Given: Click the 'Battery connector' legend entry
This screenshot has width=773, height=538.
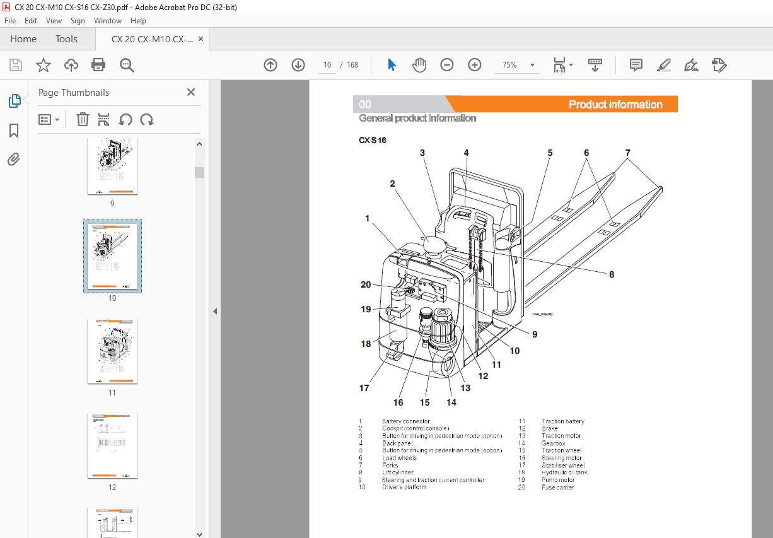Looking at the screenshot, I should tap(406, 421).
